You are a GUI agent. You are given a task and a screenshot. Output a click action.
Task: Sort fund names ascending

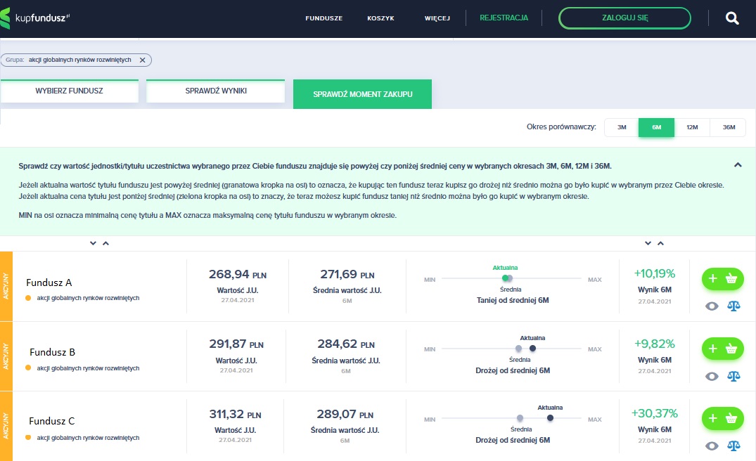coord(105,243)
